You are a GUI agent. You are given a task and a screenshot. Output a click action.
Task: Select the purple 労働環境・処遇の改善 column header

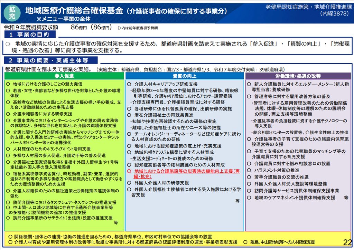tap(298, 76)
